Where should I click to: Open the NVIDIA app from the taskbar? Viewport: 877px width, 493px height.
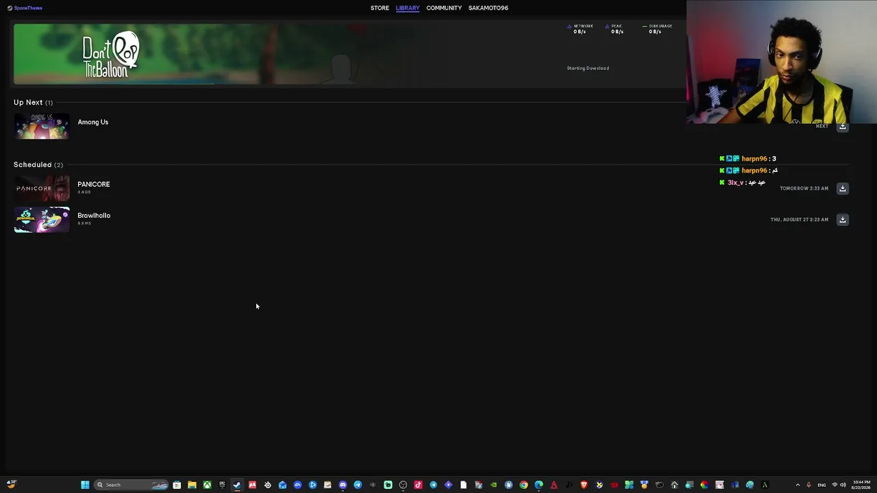493,485
